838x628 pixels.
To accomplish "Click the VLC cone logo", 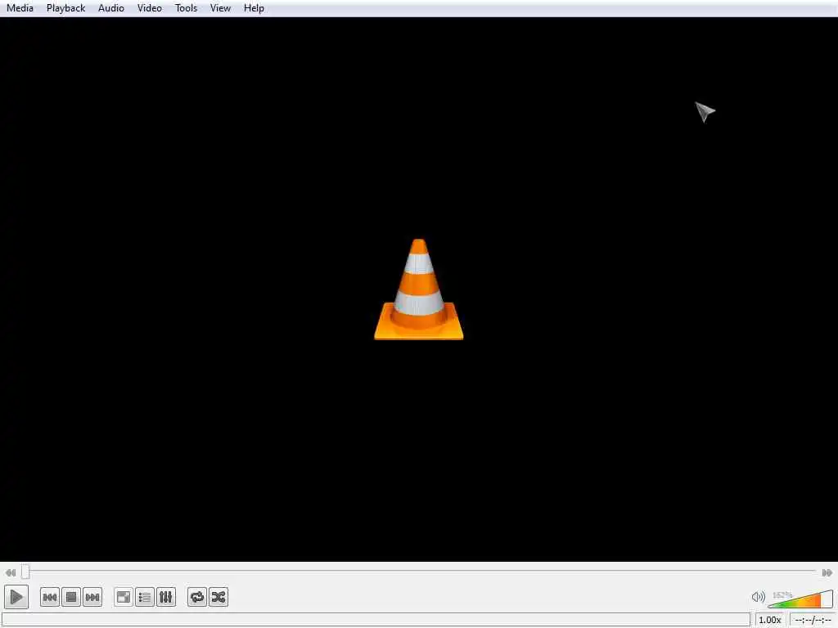I will (x=418, y=289).
